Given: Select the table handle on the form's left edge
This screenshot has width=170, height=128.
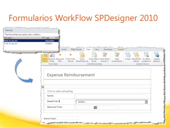Looking at the screenshot, I should (43, 87).
